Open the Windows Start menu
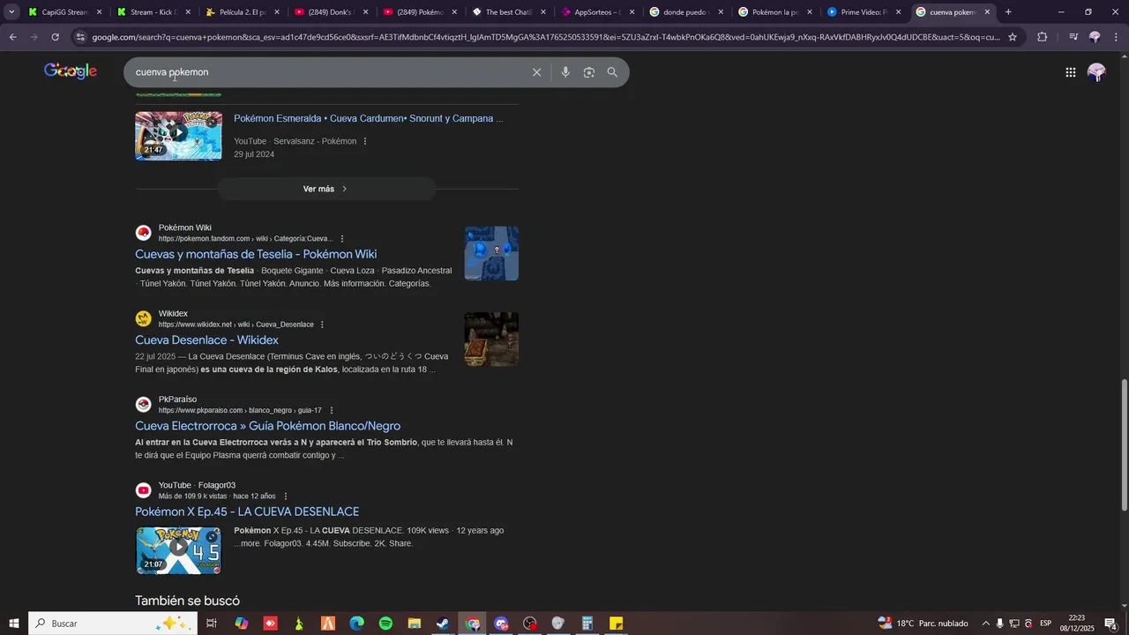Image resolution: width=1129 pixels, height=635 pixels. (x=13, y=624)
